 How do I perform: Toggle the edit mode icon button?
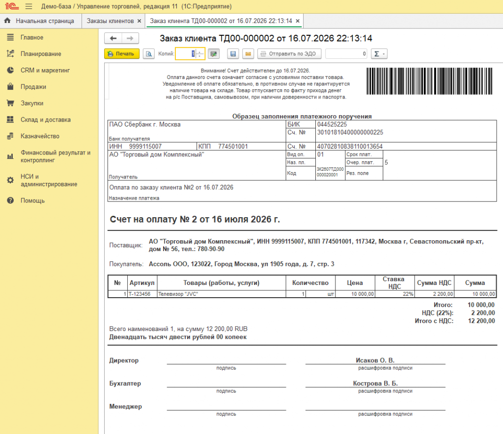click(214, 54)
